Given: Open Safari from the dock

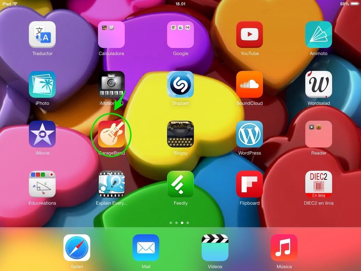Looking at the screenshot, I should click(77, 247).
